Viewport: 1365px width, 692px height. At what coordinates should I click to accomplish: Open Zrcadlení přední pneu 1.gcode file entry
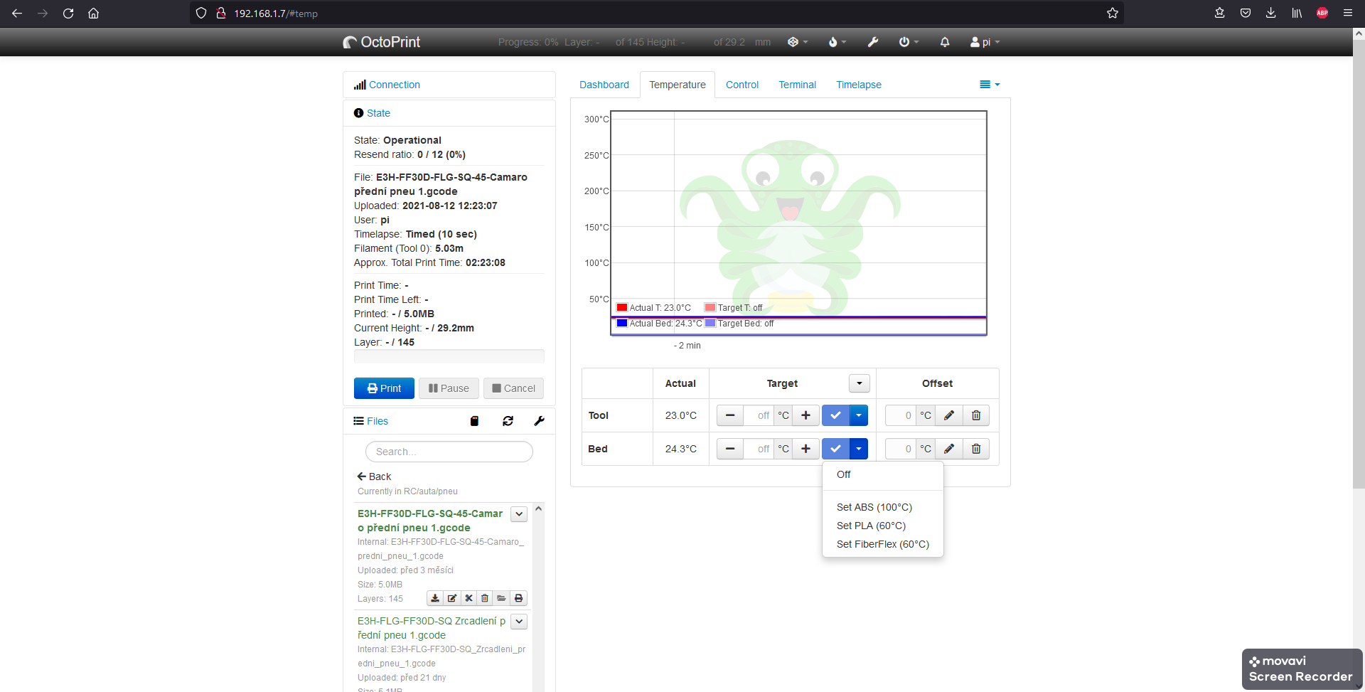click(x=432, y=628)
